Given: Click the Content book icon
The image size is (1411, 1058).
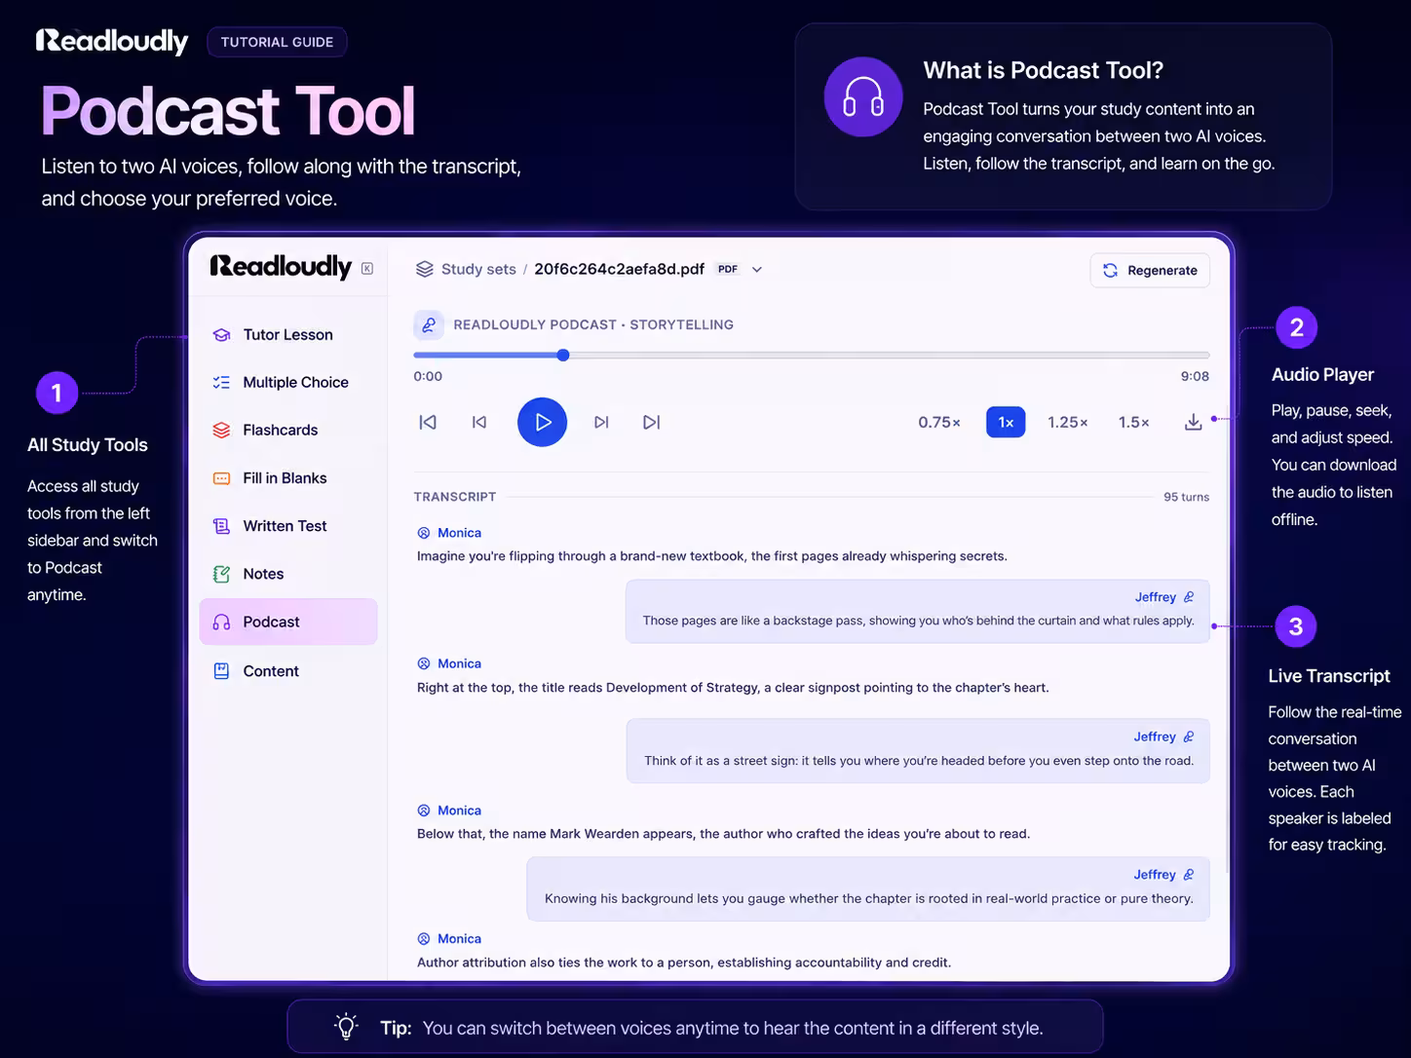Looking at the screenshot, I should tap(221, 670).
